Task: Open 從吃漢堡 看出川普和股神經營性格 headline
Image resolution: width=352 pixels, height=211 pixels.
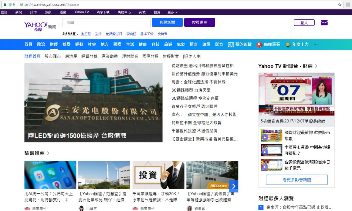Action: pos(203,66)
